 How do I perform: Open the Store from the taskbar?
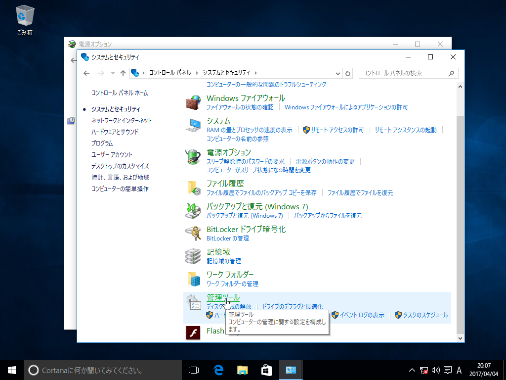266,370
